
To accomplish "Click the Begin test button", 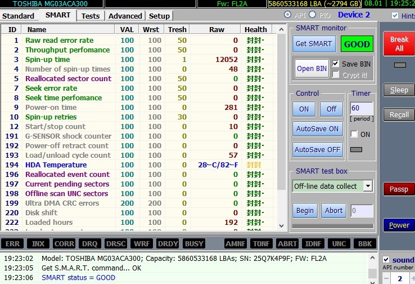I will pyautogui.click(x=305, y=211).
